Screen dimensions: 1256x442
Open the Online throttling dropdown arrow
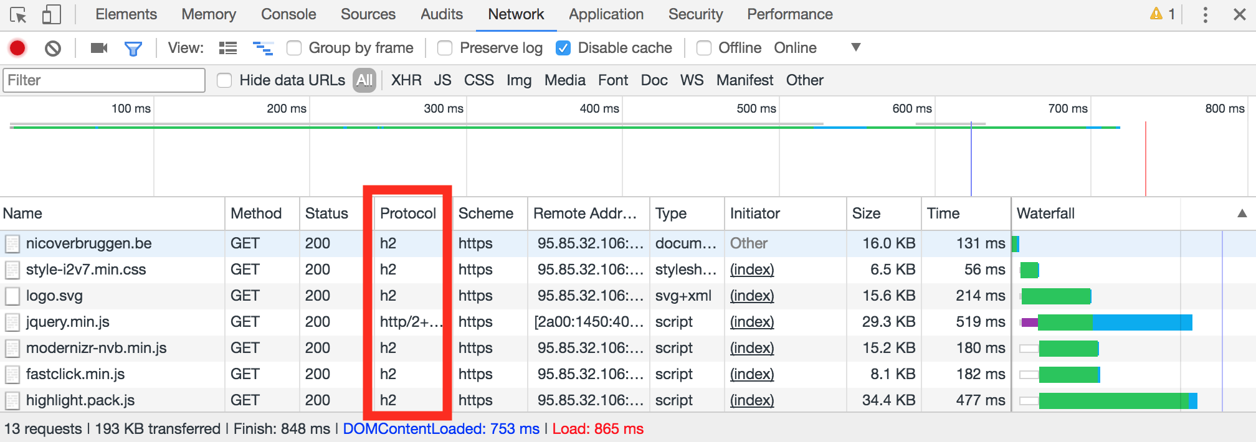point(856,47)
